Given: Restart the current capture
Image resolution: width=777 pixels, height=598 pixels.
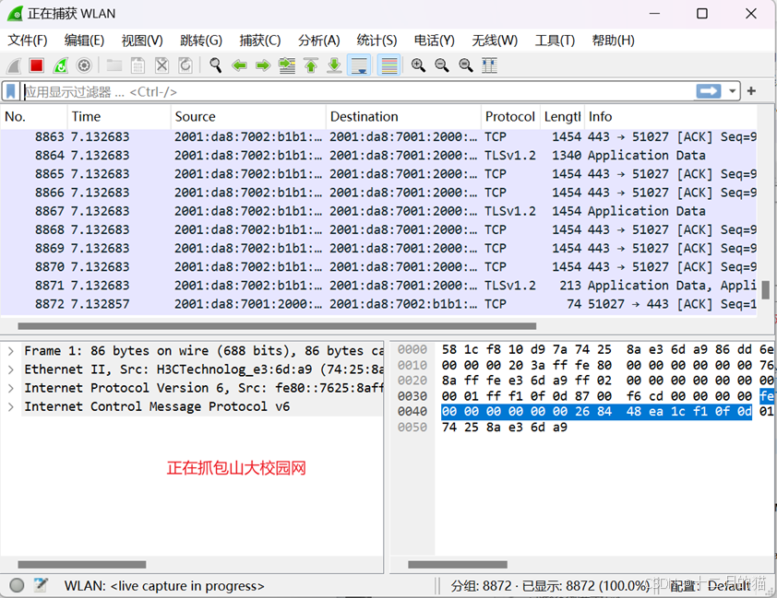Looking at the screenshot, I should coord(61,65).
